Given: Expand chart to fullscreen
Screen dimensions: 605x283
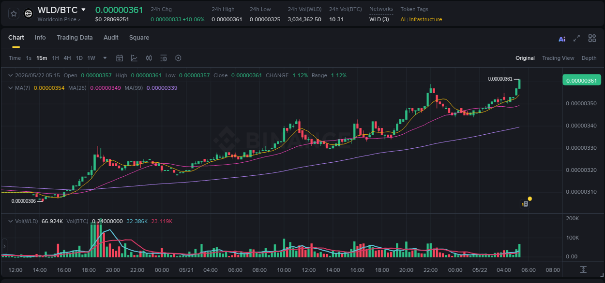Looking at the screenshot, I should coord(576,38).
